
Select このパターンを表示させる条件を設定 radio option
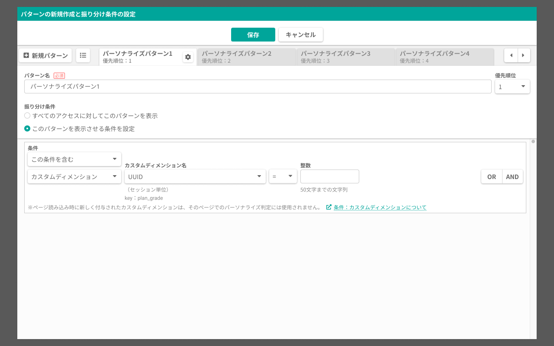(27, 128)
